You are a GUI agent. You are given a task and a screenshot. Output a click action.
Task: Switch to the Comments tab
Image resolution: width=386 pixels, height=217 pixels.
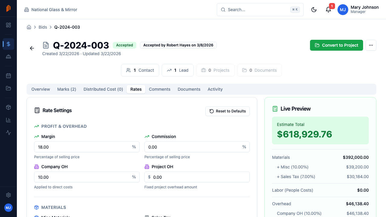160,89
